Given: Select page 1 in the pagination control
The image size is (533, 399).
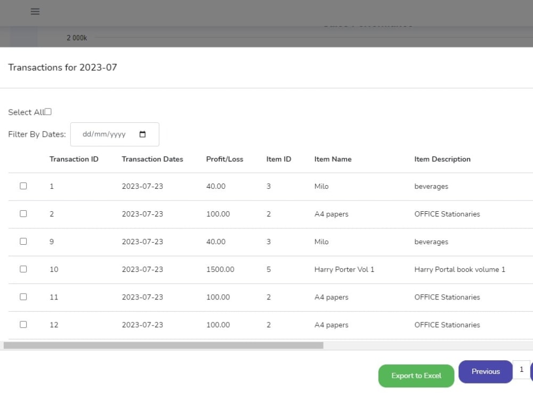Looking at the screenshot, I should tap(521, 370).
